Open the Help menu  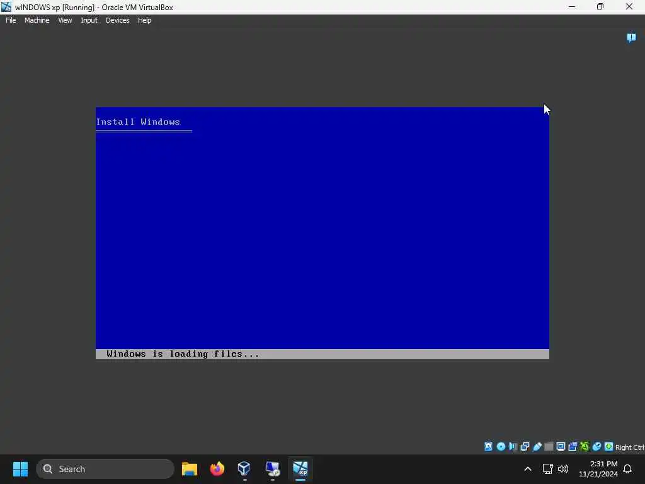click(144, 20)
